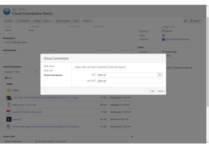Select Cloud Connectors tab in dialog
The image size is (209, 148).
(53, 75)
